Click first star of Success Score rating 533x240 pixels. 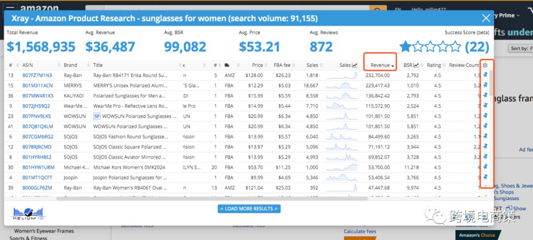[406, 47]
